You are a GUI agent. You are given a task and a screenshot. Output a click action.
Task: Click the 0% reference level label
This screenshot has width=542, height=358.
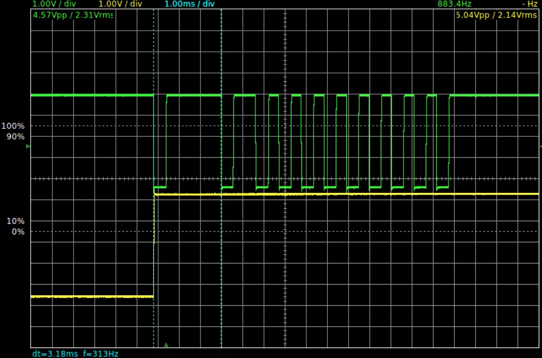click(18, 232)
